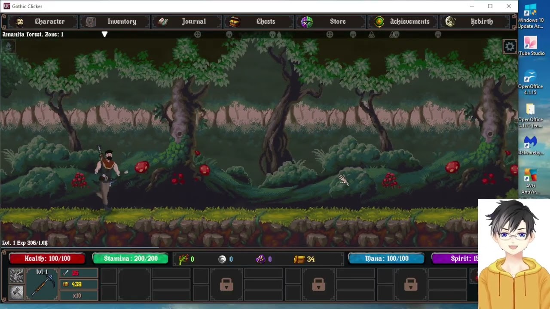Screen dimensions: 550x309
Task: Click the purple gem resource icon
Action: coord(260,259)
